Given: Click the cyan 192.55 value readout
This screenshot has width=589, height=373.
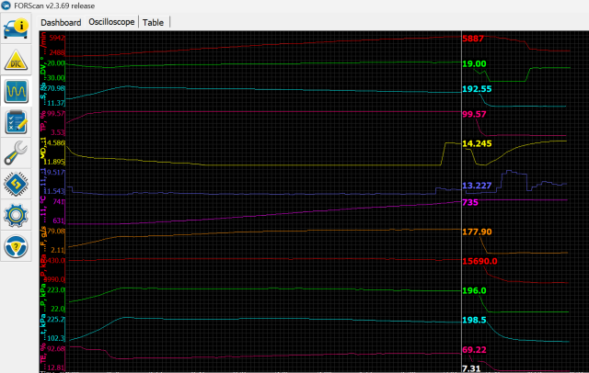Looking at the screenshot, I should click(477, 89).
